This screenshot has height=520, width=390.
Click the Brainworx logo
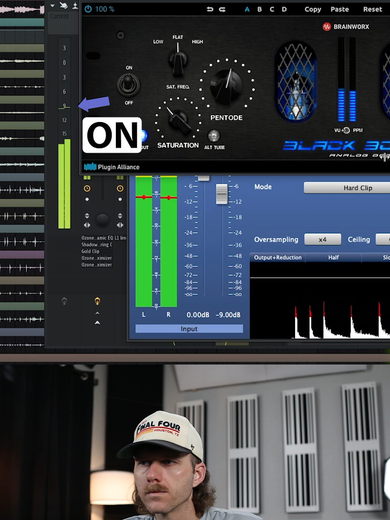(x=346, y=27)
